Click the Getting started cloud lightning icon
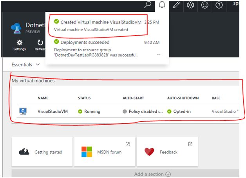The height and width of the screenshot is (178, 246). [24, 152]
